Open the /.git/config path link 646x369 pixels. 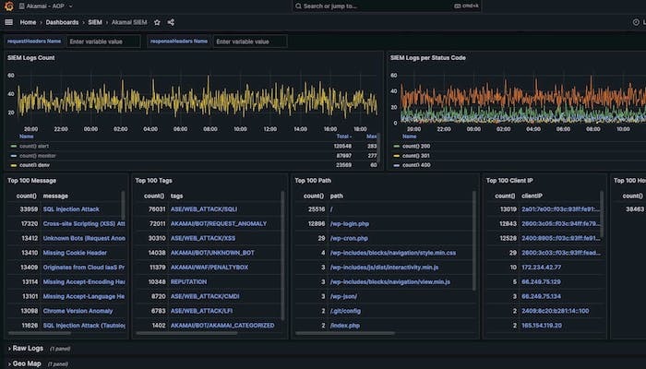tap(345, 311)
